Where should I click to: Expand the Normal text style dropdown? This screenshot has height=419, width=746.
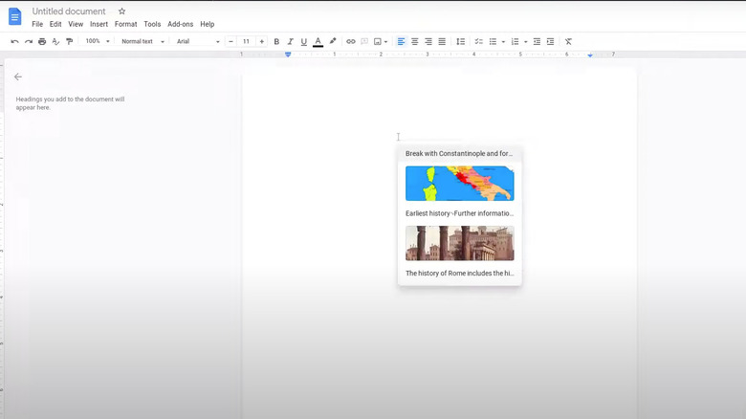coord(143,42)
